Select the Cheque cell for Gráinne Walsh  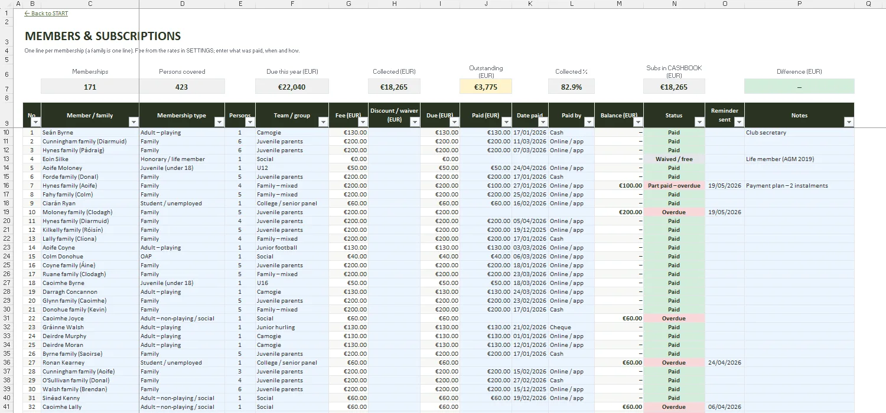(571, 327)
